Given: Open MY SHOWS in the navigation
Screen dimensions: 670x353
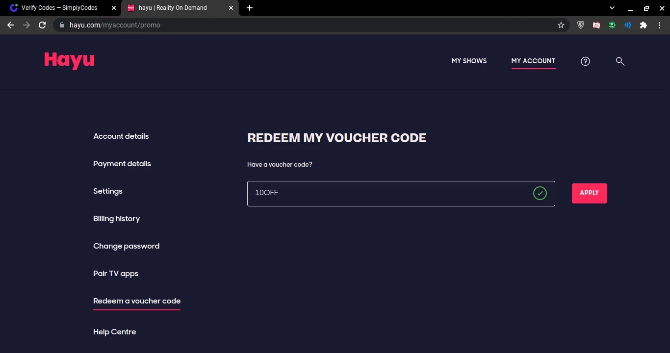Looking at the screenshot, I should click(x=469, y=61).
